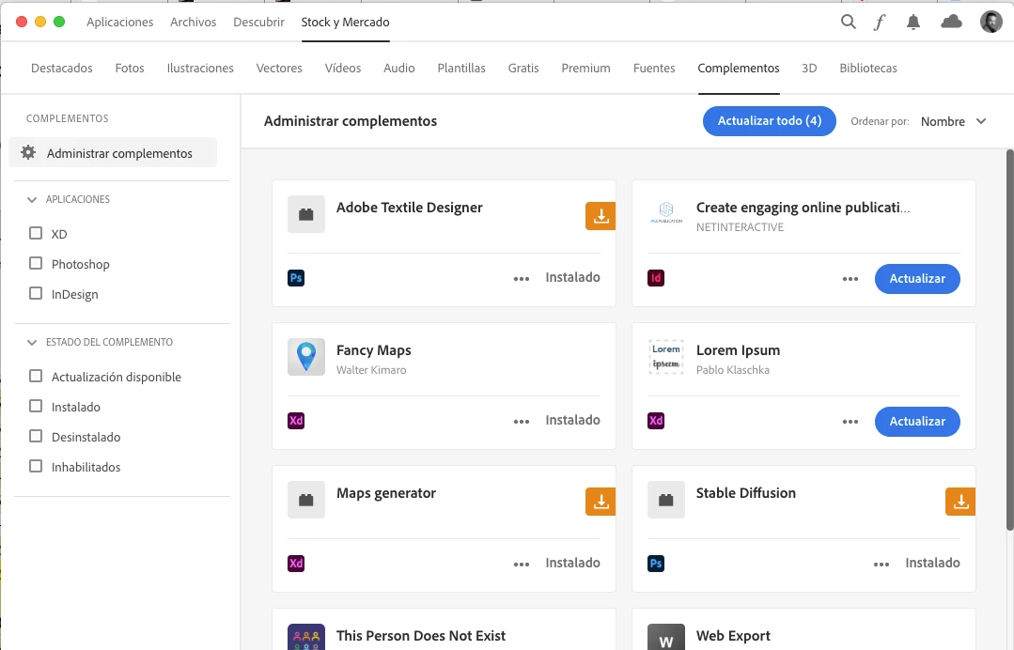This screenshot has width=1014, height=650.
Task: Open the Bibliotecas tab
Action: (867, 68)
